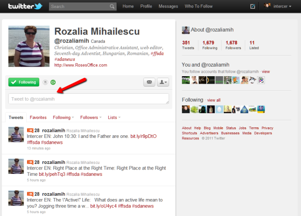Click the last avatar in Following list

[x=261, y=109]
